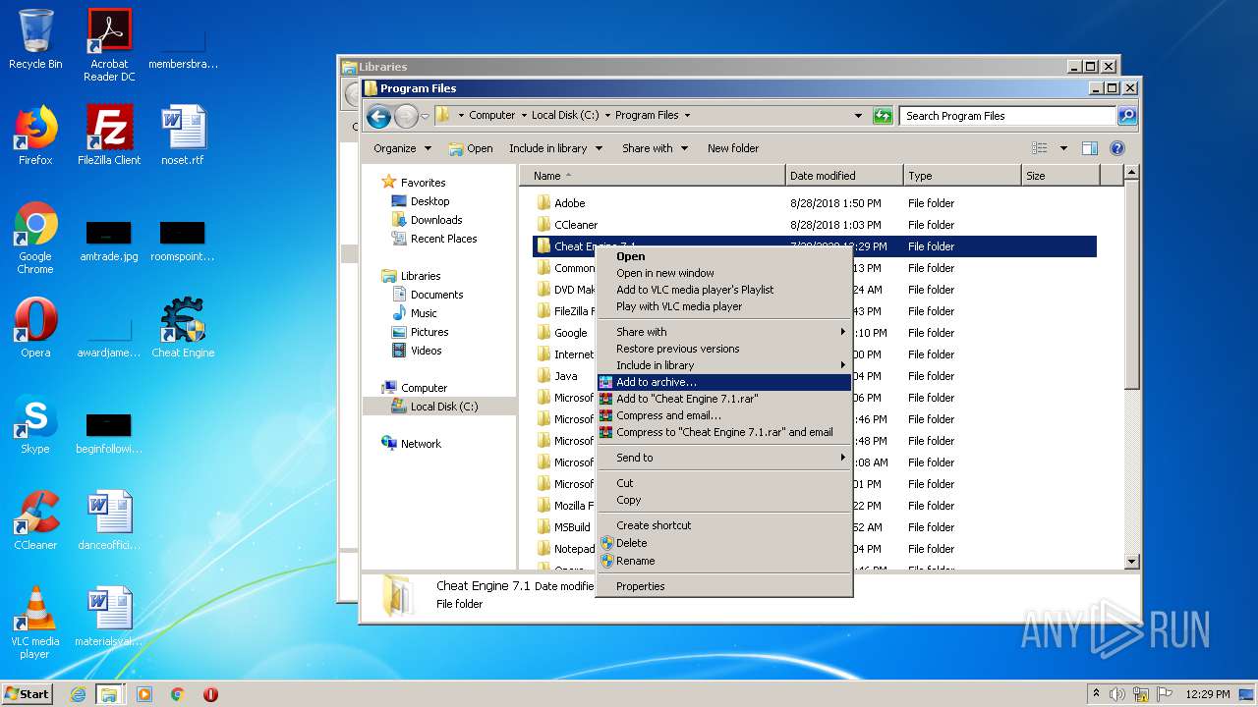Viewport: 1258px width, 707px height.
Task: Expand Include in library context submenu
Action: pyautogui.click(x=723, y=365)
